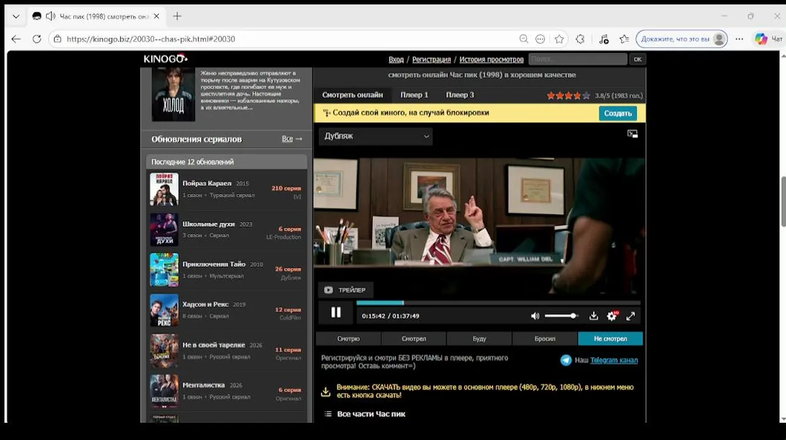The image size is (786, 440).
Task: Open the Пойраз Караел poster thumbnail
Action: click(164, 189)
